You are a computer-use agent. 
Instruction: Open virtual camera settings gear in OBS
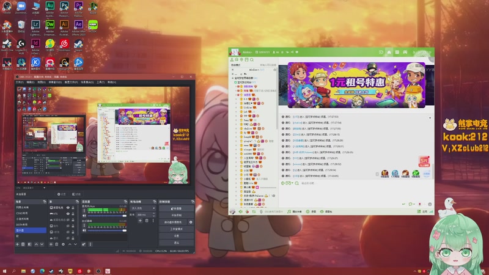(x=191, y=222)
